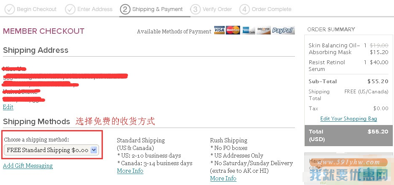Screen dimensions: 394x185
Task: Open More Info under Standard Shipping
Action: [130, 171]
